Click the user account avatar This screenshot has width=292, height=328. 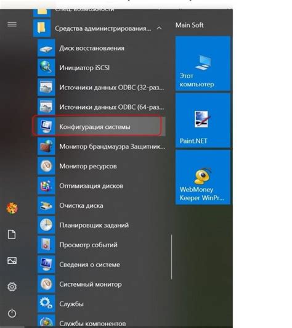tap(12, 208)
